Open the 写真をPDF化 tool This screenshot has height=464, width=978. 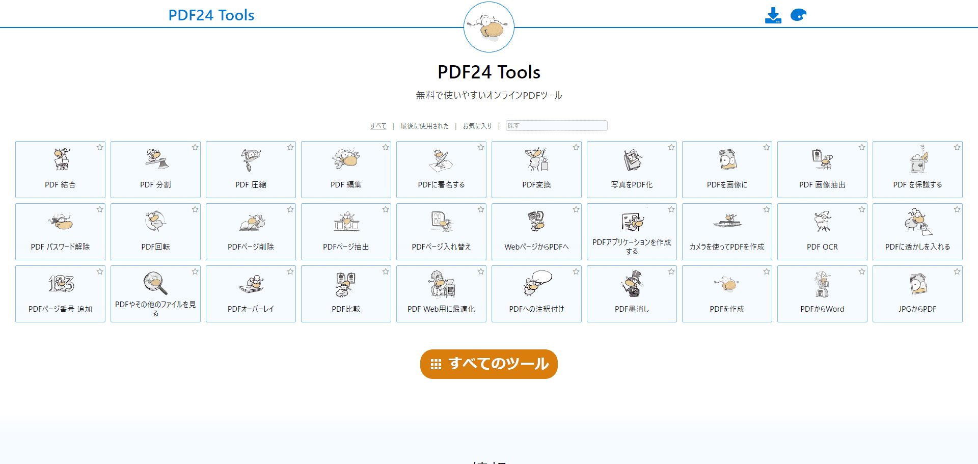pos(632,170)
